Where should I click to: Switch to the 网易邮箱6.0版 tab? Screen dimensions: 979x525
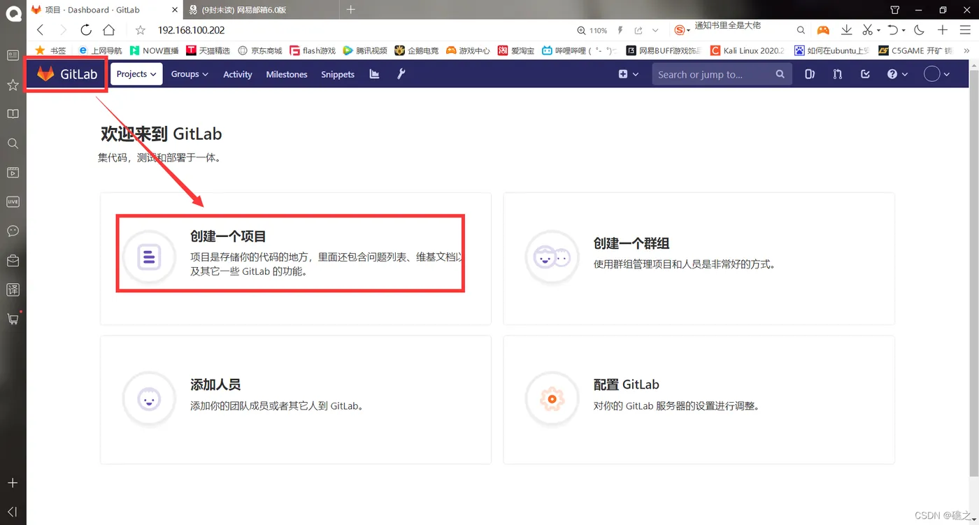pos(262,10)
